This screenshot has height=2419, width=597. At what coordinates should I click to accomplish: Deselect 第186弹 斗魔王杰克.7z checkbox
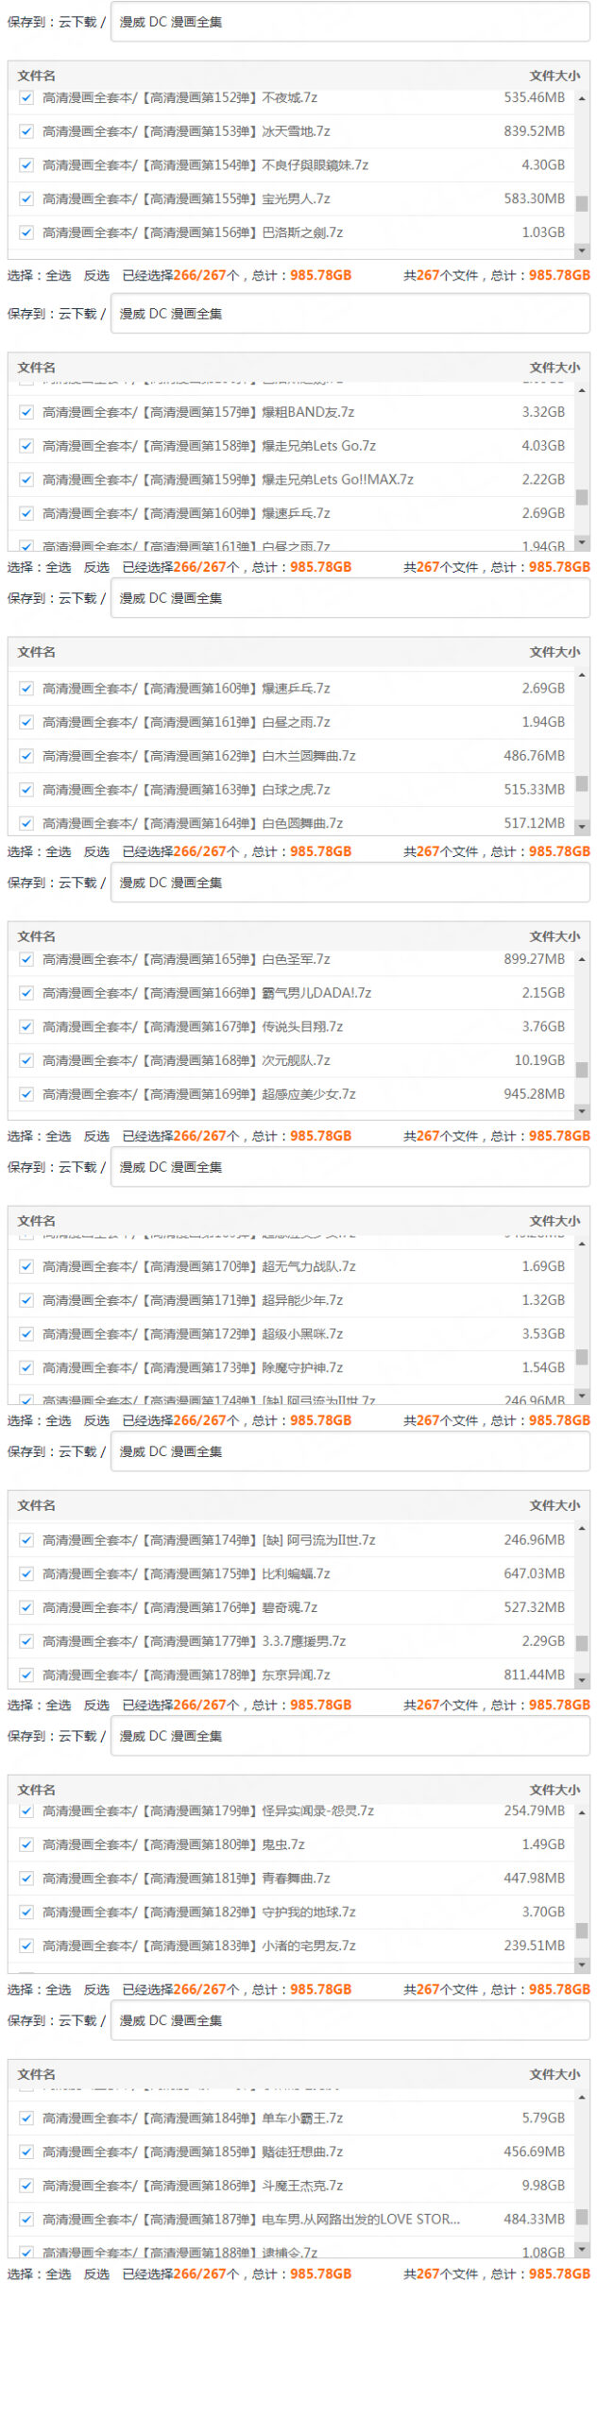click(26, 2186)
